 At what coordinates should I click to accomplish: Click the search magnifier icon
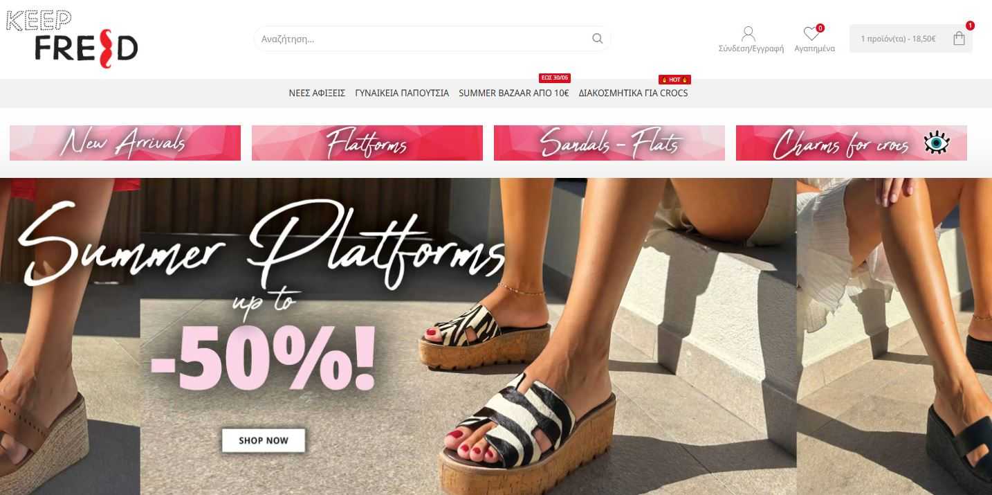[597, 39]
